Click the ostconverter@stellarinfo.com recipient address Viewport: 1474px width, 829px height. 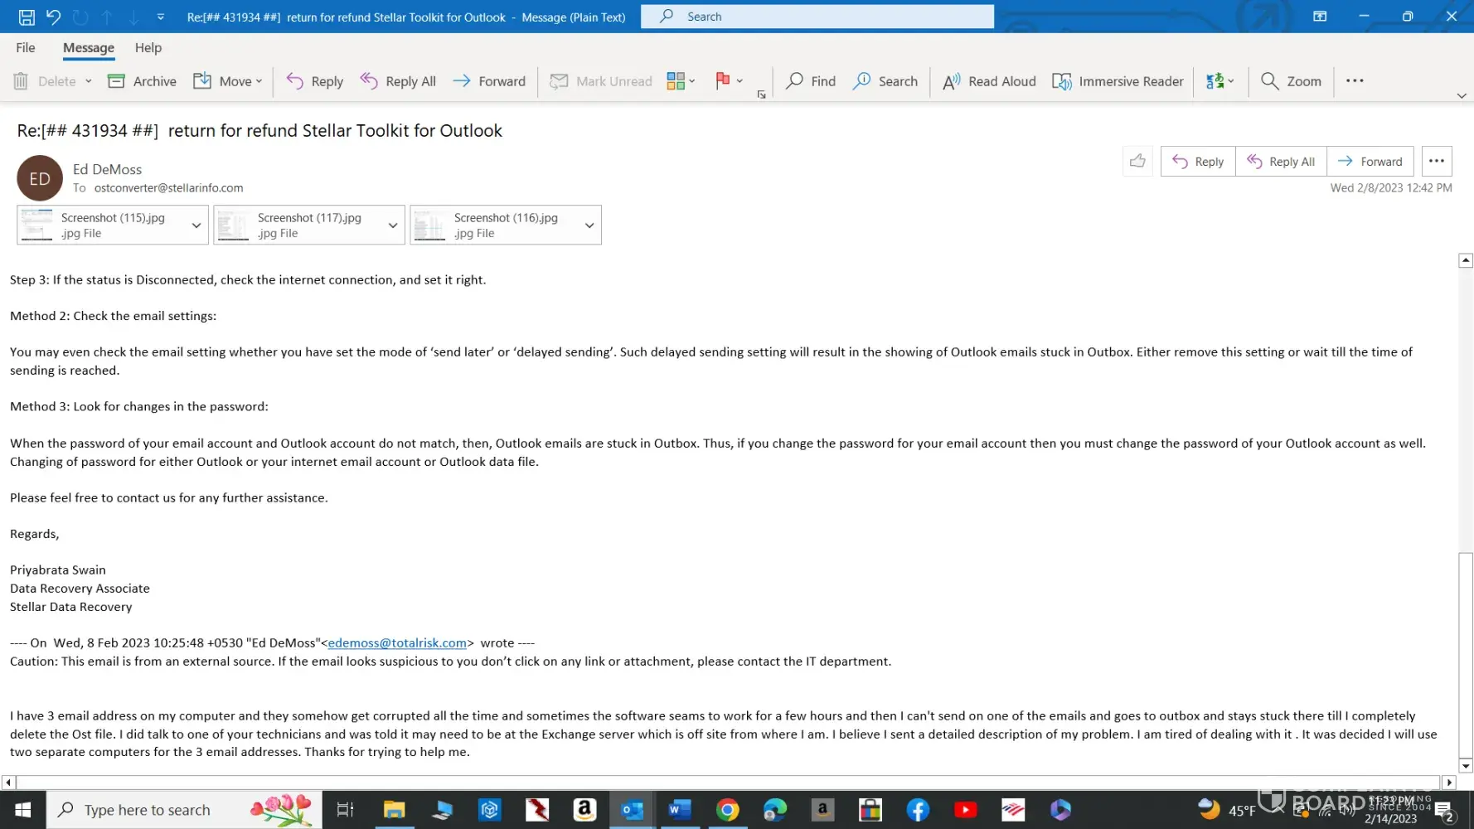[168, 188]
